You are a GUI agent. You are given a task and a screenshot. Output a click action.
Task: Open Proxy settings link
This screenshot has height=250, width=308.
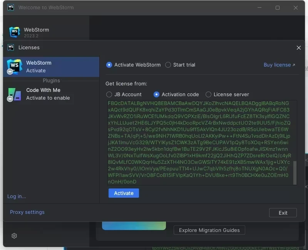coord(27,212)
